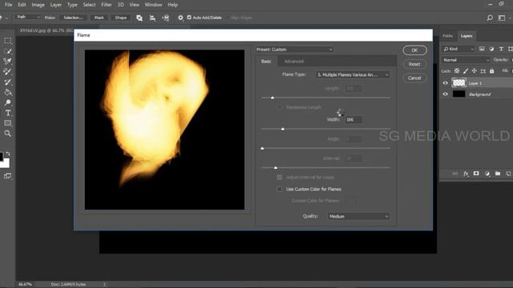Open the Window menu
The image size is (513, 288).
click(153, 5)
